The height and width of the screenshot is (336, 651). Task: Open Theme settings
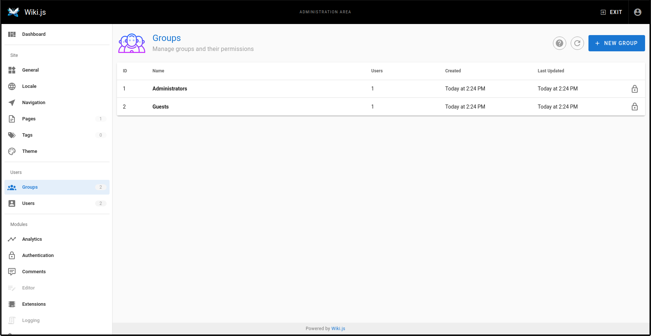(30, 151)
